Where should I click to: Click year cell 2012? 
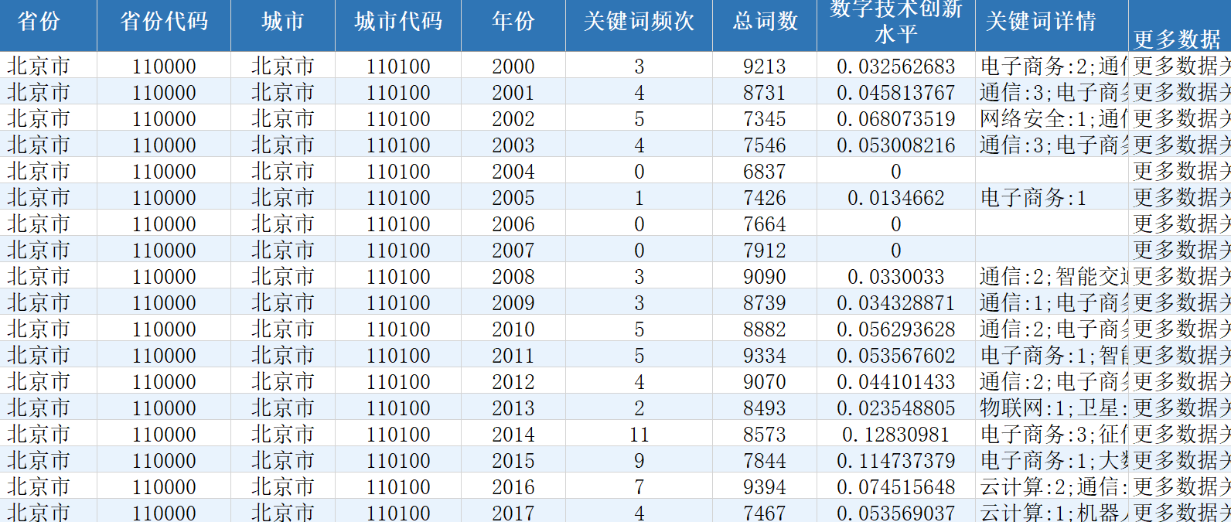(x=513, y=382)
